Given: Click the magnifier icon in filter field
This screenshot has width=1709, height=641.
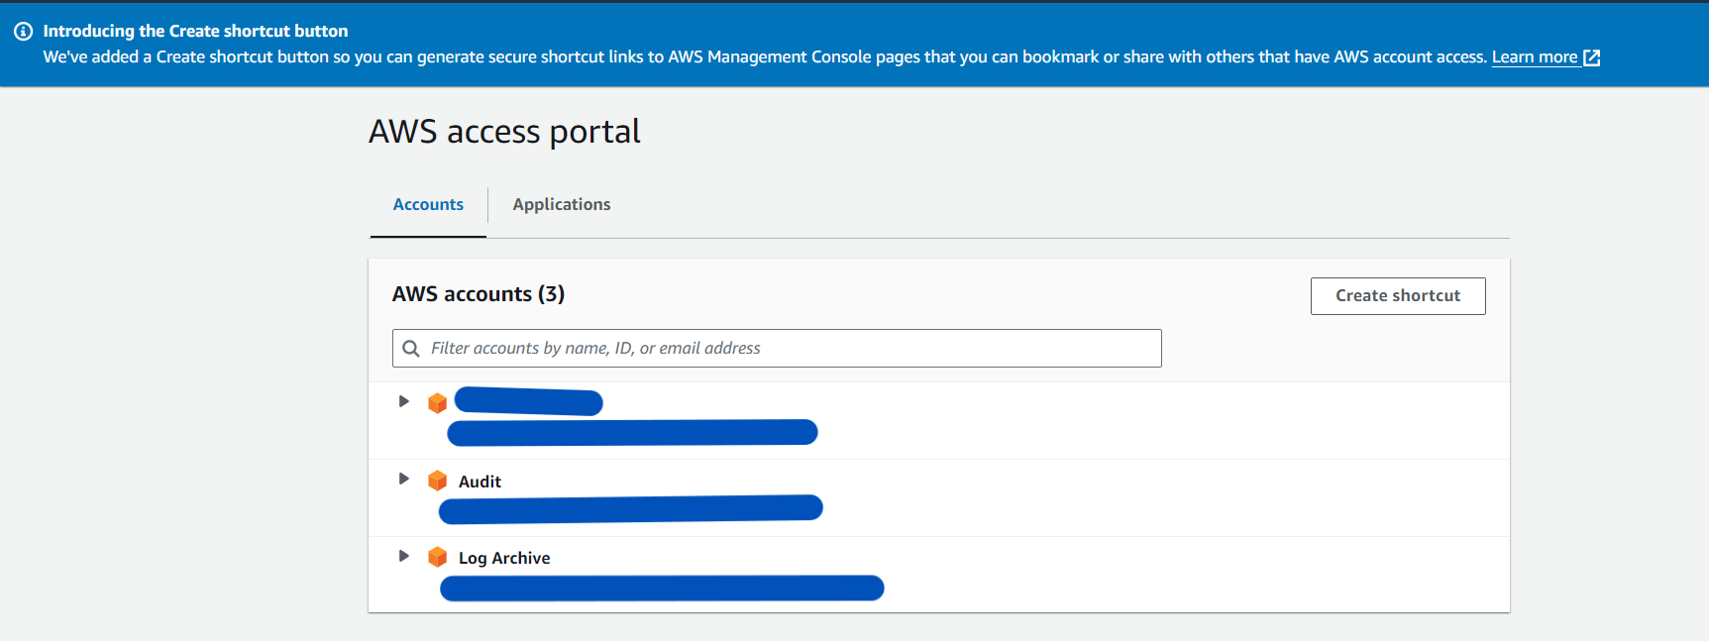Looking at the screenshot, I should (x=411, y=349).
